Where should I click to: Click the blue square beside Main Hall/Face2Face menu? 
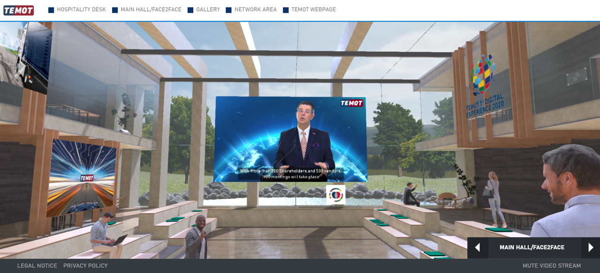pyautogui.click(x=115, y=10)
